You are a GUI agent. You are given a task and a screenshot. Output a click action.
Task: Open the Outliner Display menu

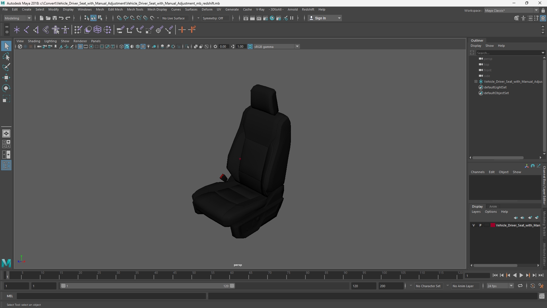coord(476,46)
